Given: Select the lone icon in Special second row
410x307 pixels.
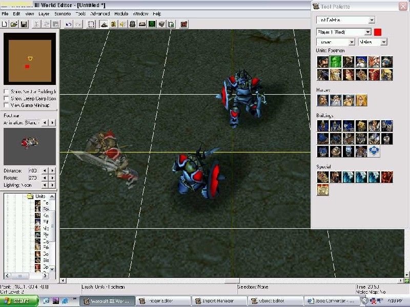Looking at the screenshot, I should click(x=323, y=190).
